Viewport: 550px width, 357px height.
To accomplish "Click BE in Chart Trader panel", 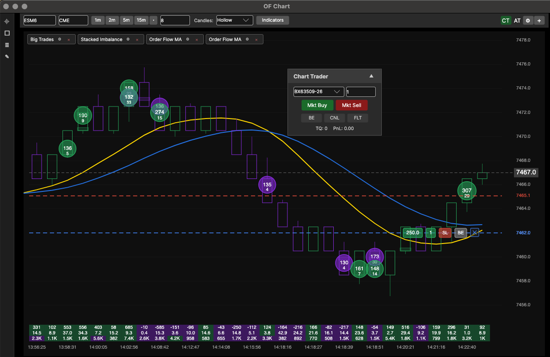I will (x=312, y=118).
